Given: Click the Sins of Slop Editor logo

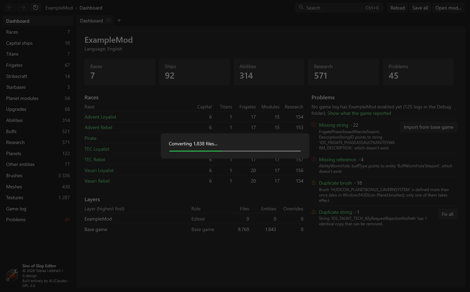Looking at the screenshot, I should [x=13, y=275].
